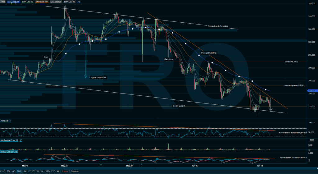Click the 300,000 price axis value
This screenshot has height=174, width=318.
click(x=312, y=42)
